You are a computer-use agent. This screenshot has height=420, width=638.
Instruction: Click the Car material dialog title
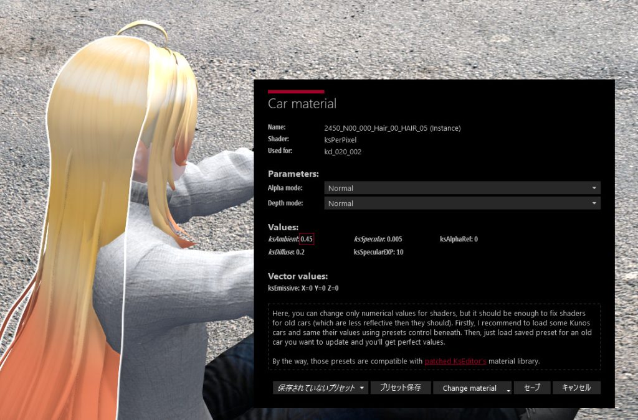[302, 104]
